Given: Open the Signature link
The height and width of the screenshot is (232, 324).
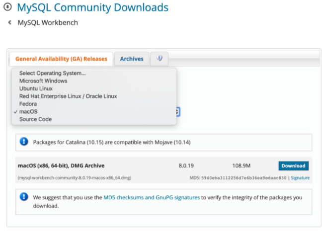Looking at the screenshot, I should coord(300,177).
